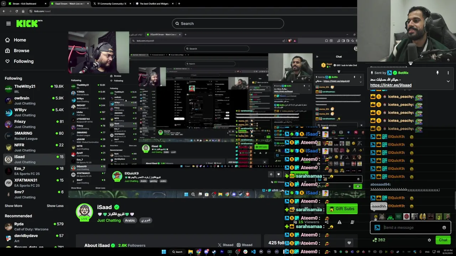Click username abosaad94 in chat

(x=380, y=185)
